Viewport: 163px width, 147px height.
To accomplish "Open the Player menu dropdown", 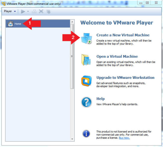I will point(10,11).
